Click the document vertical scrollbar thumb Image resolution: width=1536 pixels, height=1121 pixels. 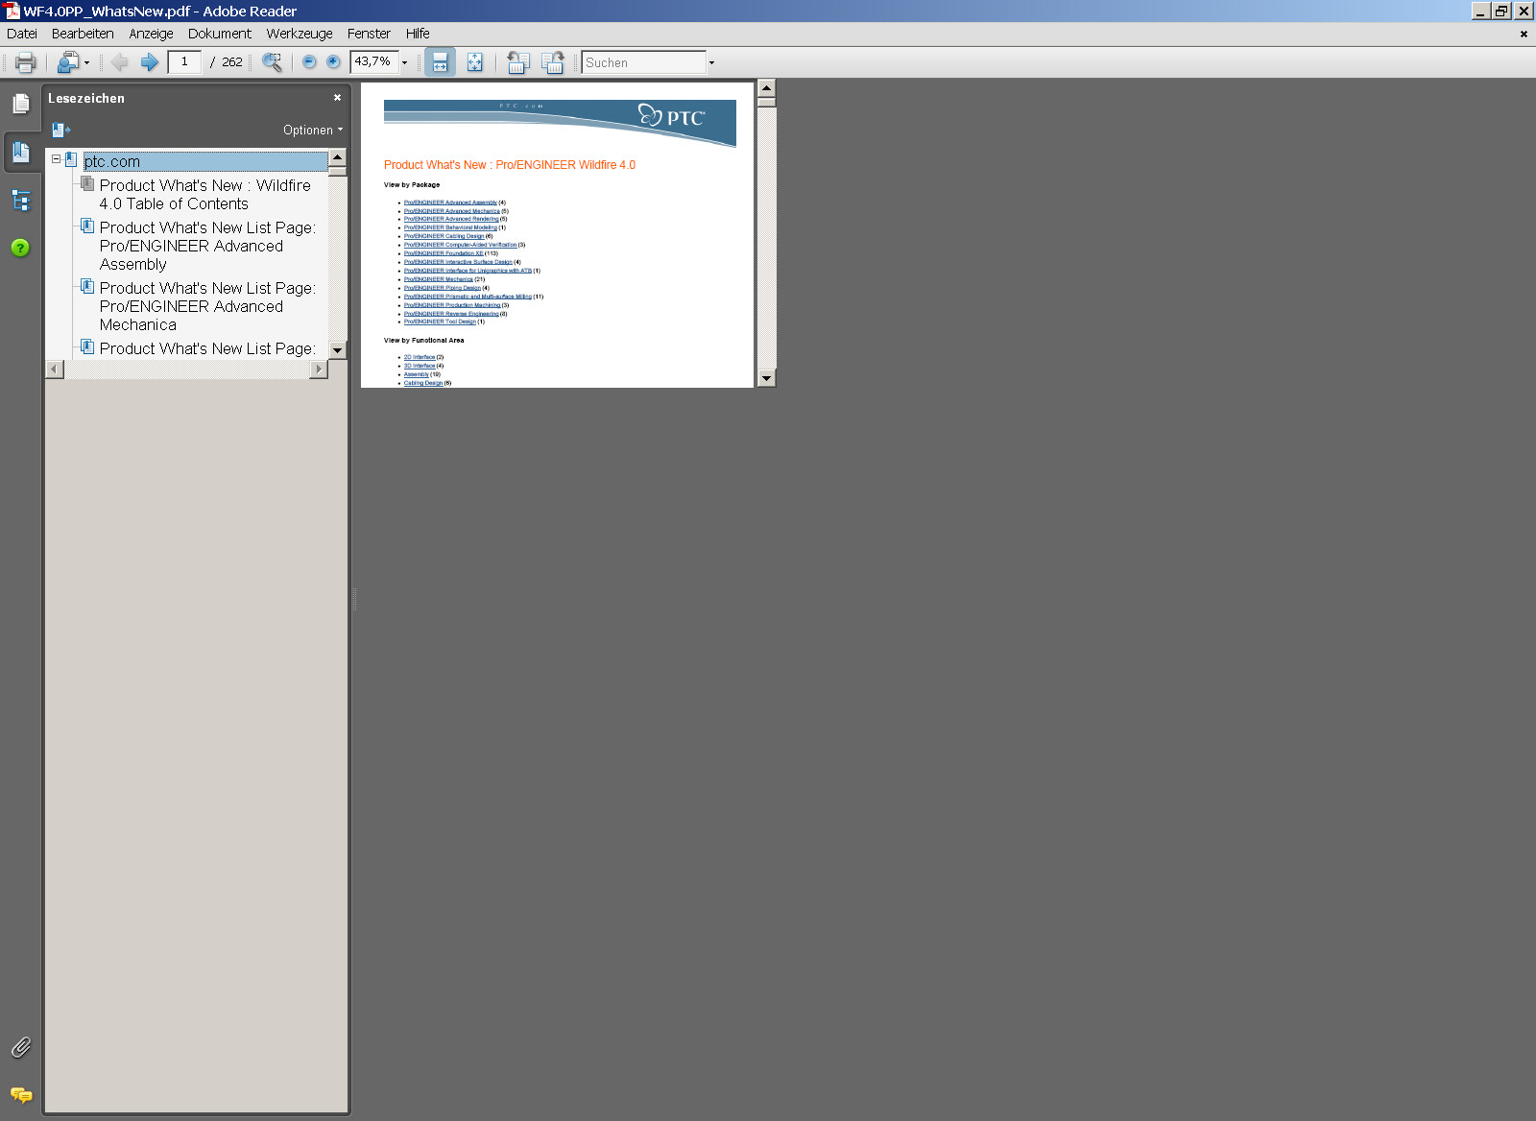(766, 102)
